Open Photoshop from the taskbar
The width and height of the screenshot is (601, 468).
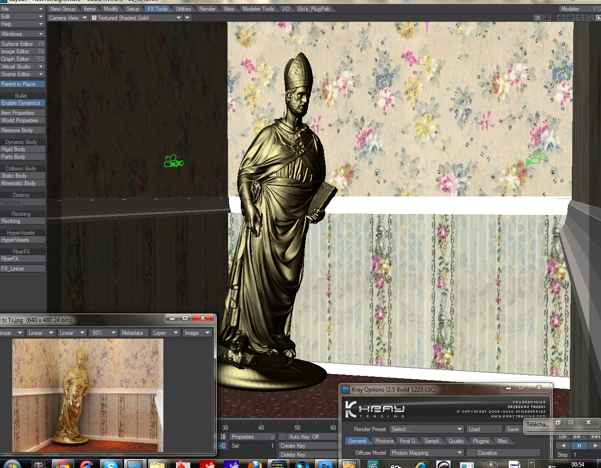326,465
